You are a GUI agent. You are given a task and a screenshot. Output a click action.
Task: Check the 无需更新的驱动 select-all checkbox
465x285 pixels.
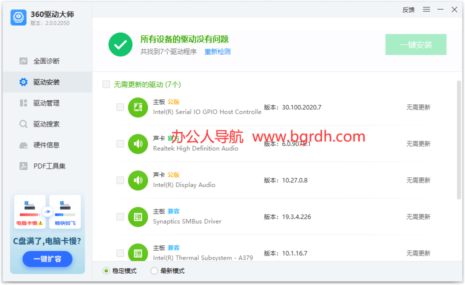pyautogui.click(x=106, y=84)
